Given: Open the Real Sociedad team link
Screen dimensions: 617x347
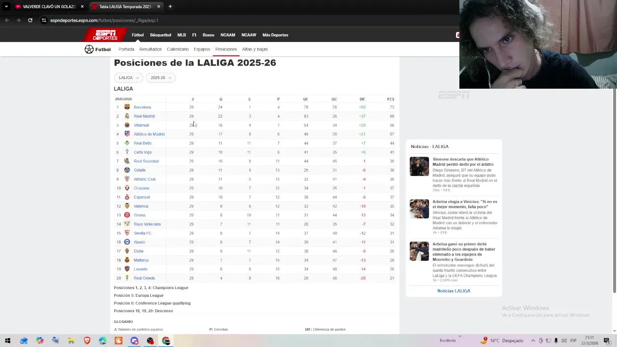Looking at the screenshot, I should pos(146,161).
